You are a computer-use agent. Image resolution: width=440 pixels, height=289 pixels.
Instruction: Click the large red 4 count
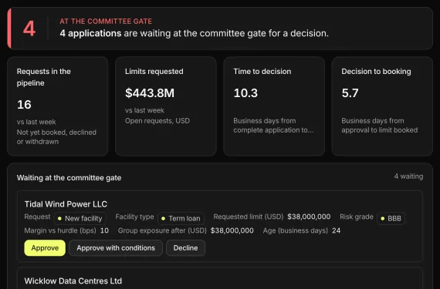coord(29,29)
